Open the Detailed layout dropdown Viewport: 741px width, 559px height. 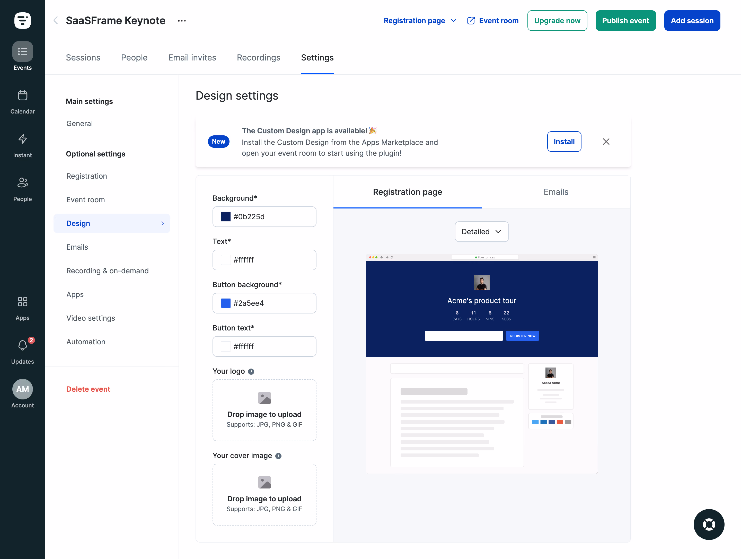coord(482,232)
